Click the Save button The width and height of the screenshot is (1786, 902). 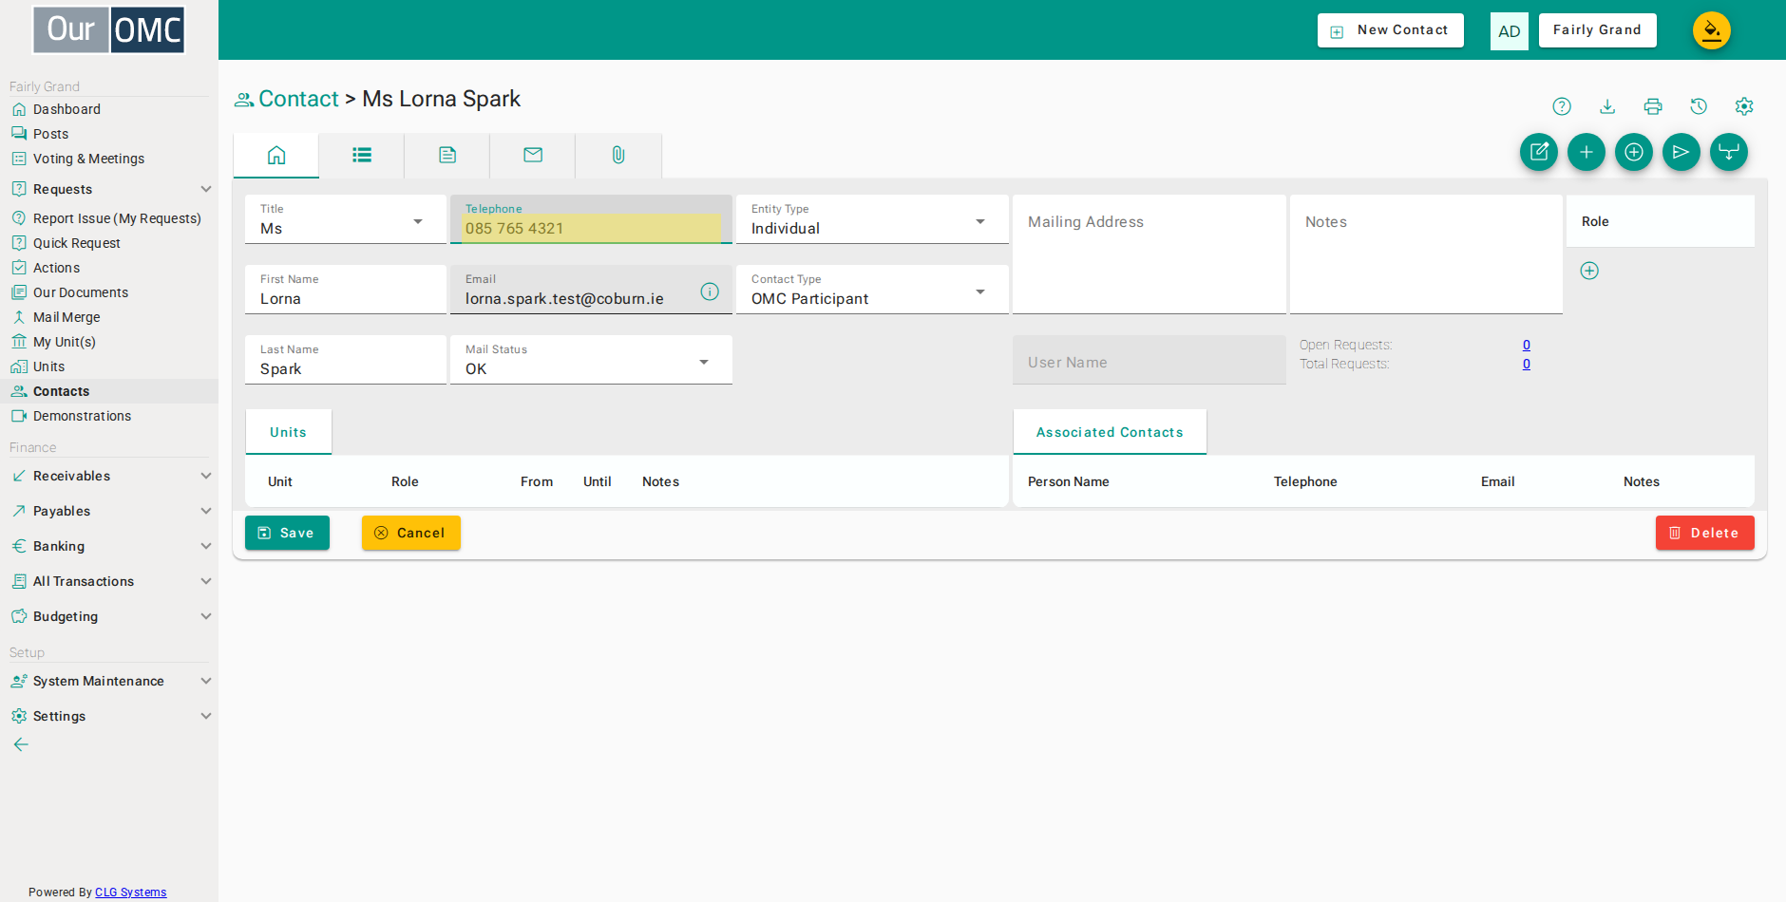tap(287, 533)
